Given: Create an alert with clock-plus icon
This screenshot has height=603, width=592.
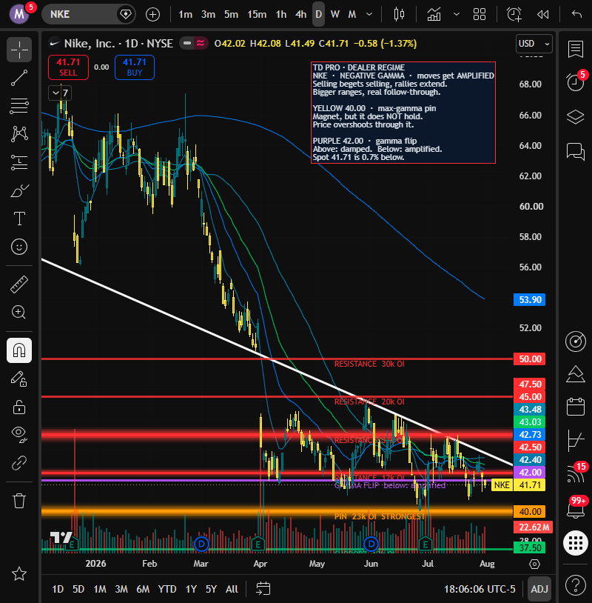Looking at the screenshot, I should tap(514, 15).
